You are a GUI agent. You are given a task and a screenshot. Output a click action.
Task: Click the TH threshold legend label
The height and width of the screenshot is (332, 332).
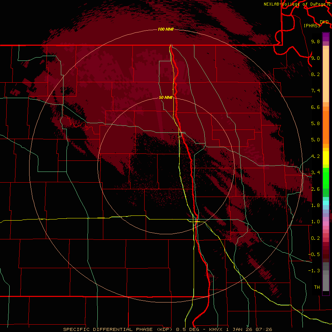317,287
